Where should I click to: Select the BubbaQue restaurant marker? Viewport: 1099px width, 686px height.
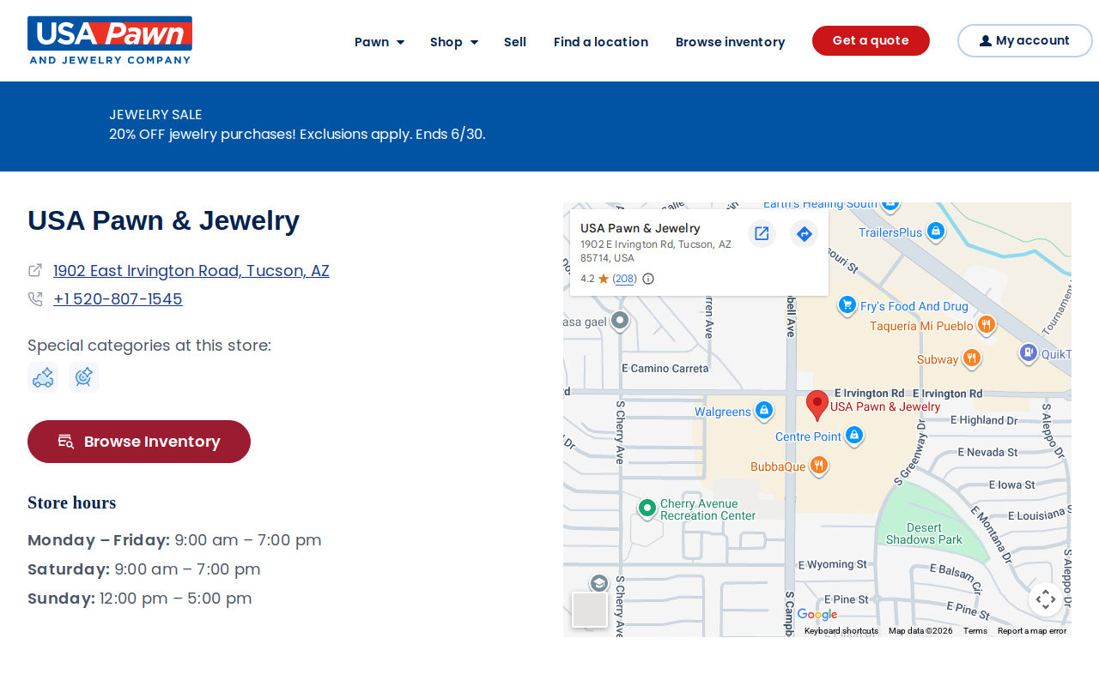pyautogui.click(x=819, y=466)
